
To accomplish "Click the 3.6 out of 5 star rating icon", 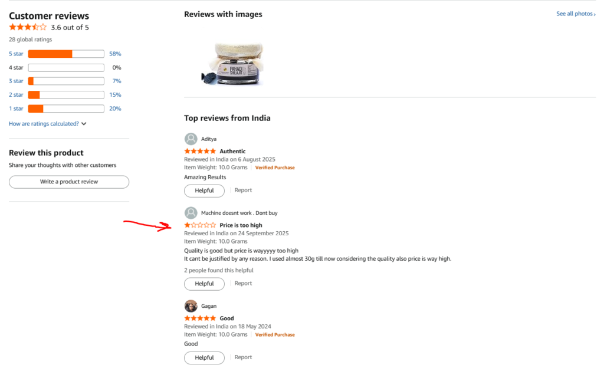I will (x=28, y=27).
